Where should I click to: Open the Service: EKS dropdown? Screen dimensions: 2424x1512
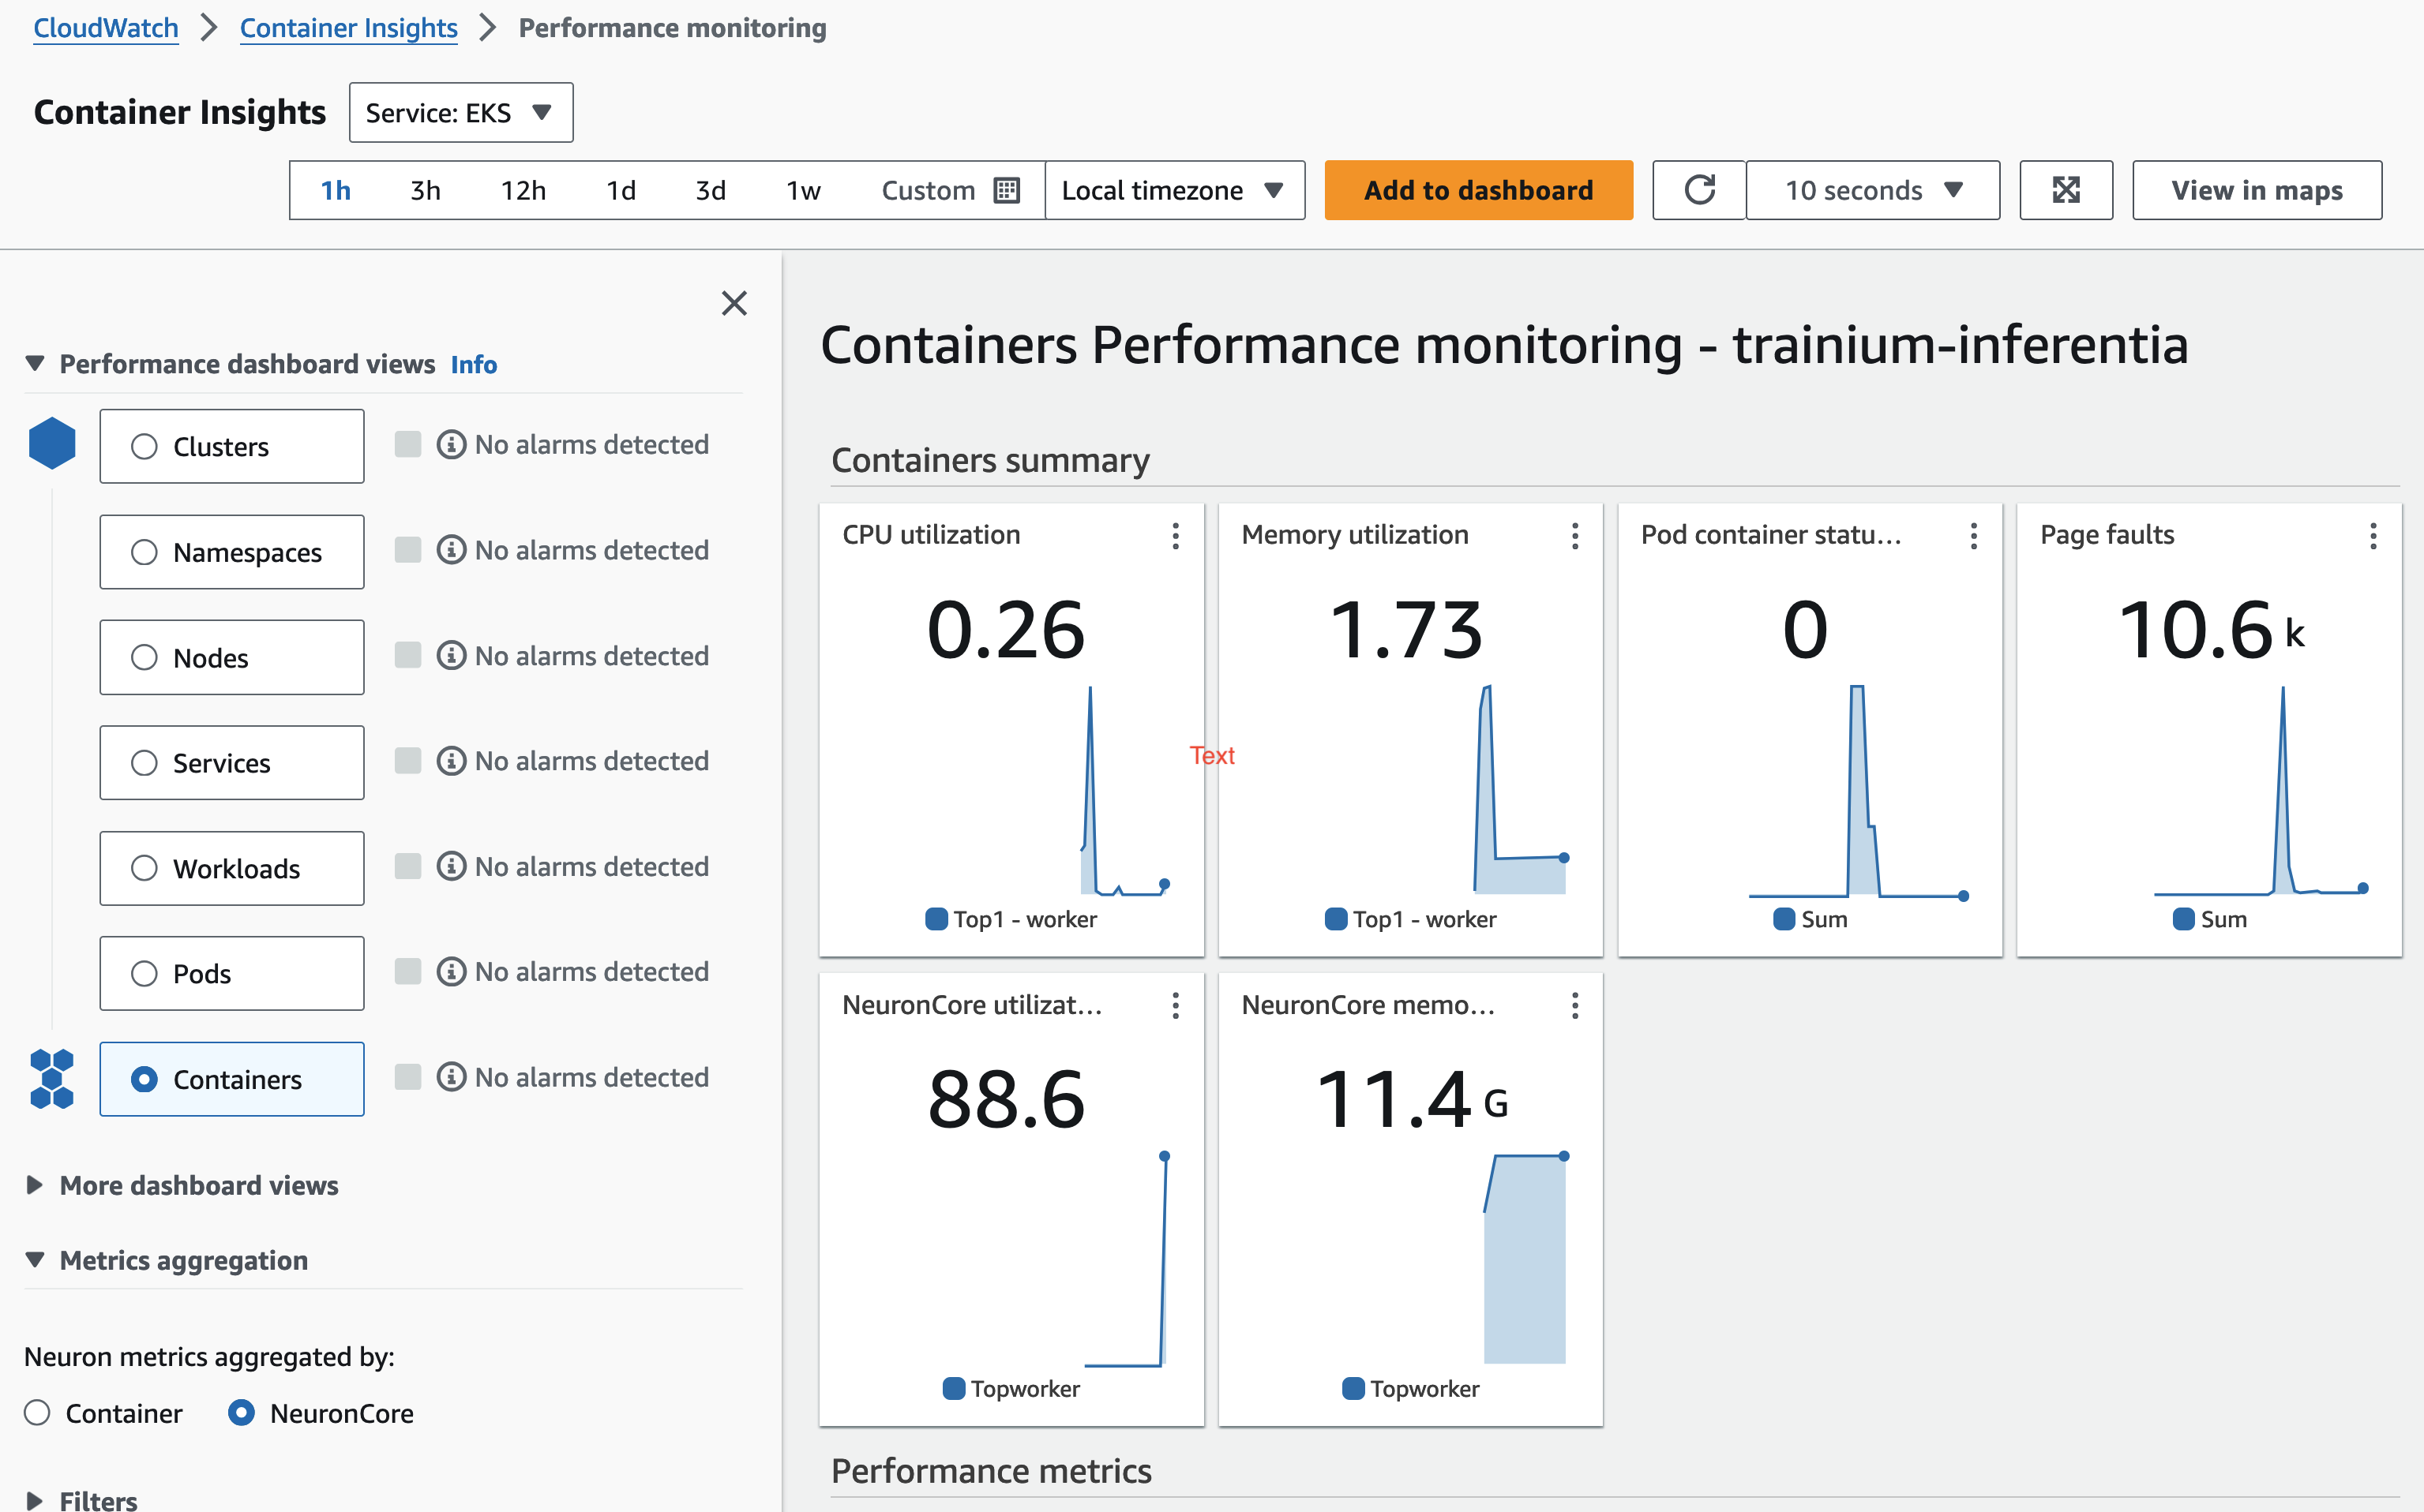point(460,112)
